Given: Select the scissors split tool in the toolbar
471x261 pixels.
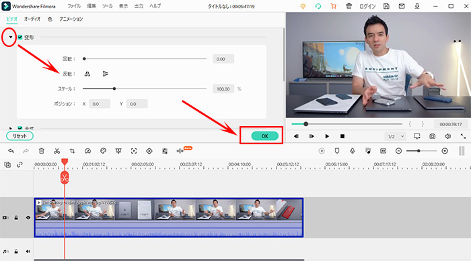Looking at the screenshot, I should 57,151.
